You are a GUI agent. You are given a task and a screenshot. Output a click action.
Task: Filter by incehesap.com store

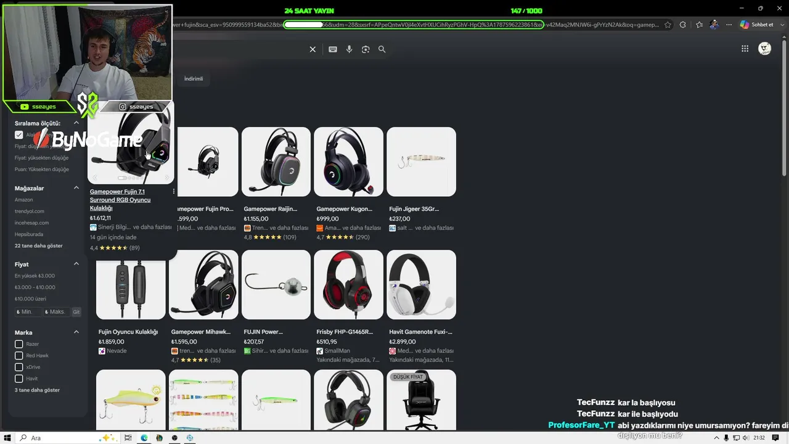(31, 223)
